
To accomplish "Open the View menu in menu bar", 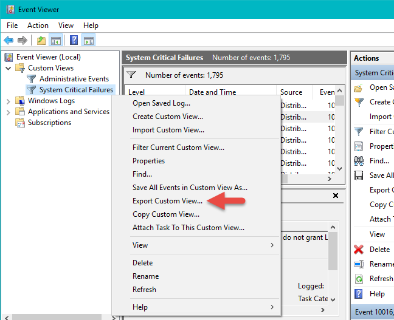I will [66, 26].
